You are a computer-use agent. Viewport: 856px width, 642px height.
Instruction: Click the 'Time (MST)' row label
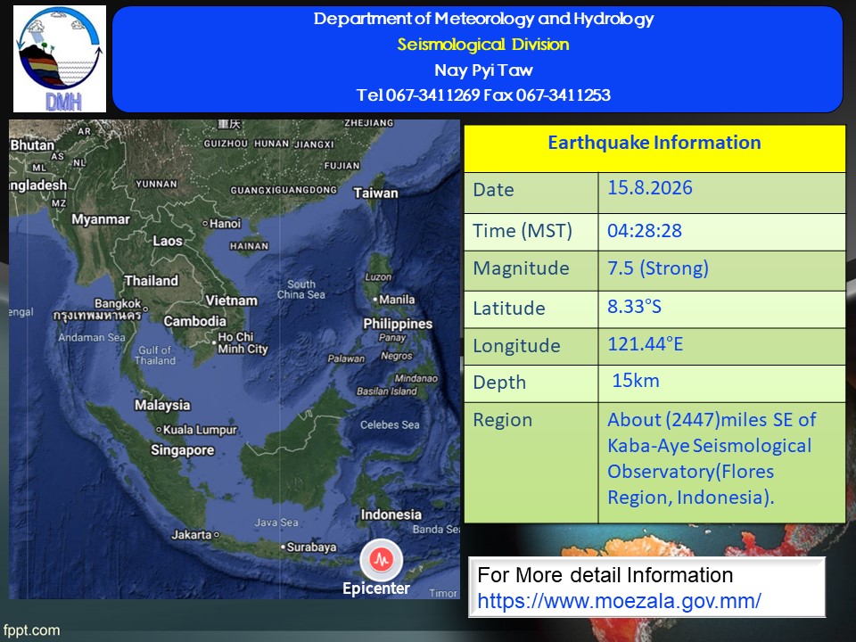(523, 231)
